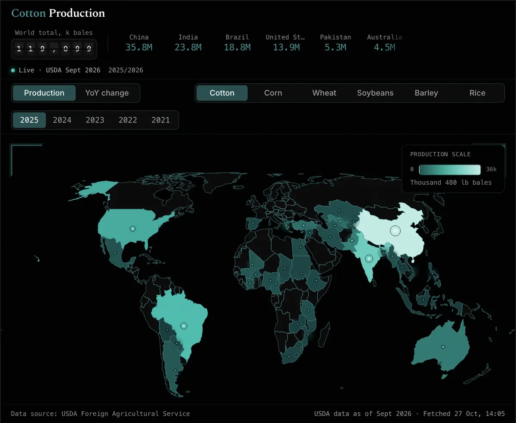Click the United States 13.9M stat
Screen dimensions: 516x423
coord(286,43)
